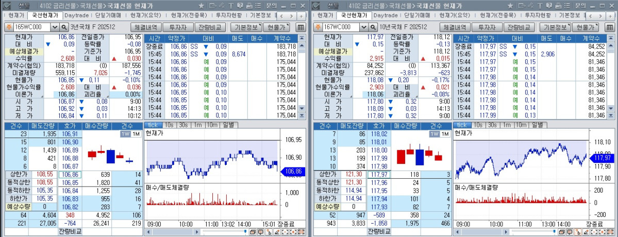This screenshot has height=237, width=618.
Task: Click stacked windows icon under left chart
Action: click(x=253, y=232)
